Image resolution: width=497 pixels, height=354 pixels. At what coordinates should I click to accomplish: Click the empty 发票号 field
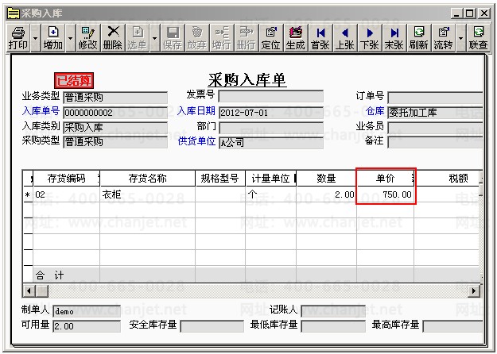coord(271,96)
